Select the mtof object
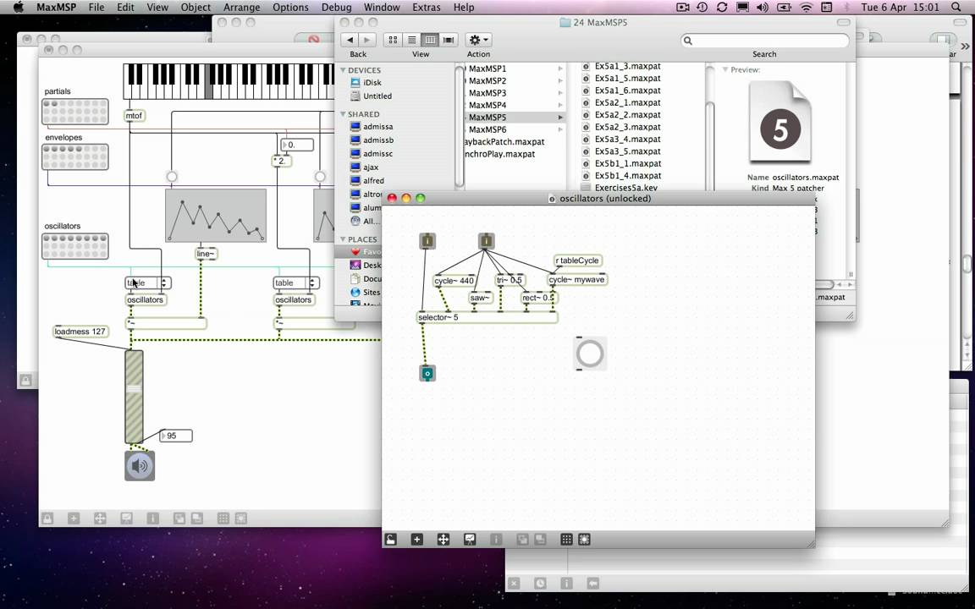Viewport: 975px width, 609px height. 135,116
